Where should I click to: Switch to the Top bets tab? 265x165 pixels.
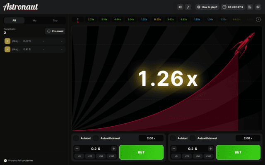[55, 21]
